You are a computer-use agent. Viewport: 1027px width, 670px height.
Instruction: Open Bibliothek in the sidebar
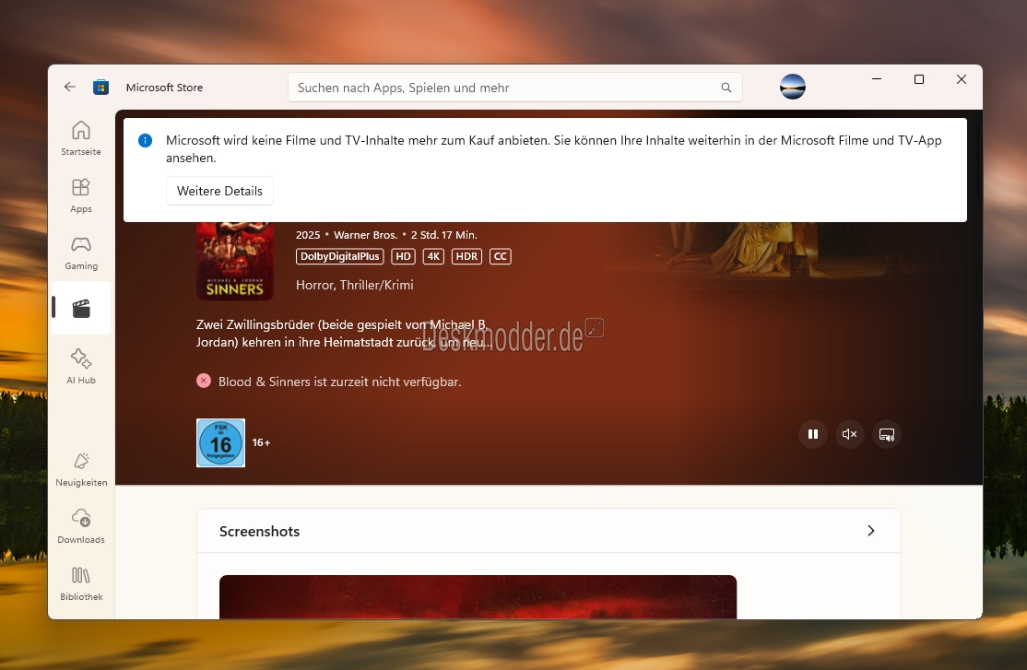81,583
